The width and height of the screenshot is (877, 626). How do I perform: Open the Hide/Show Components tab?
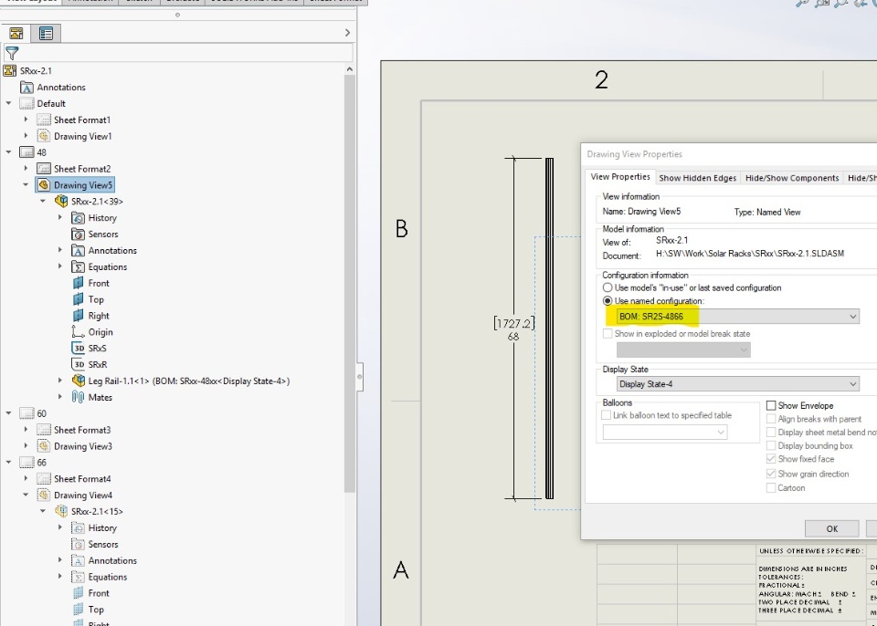click(792, 178)
